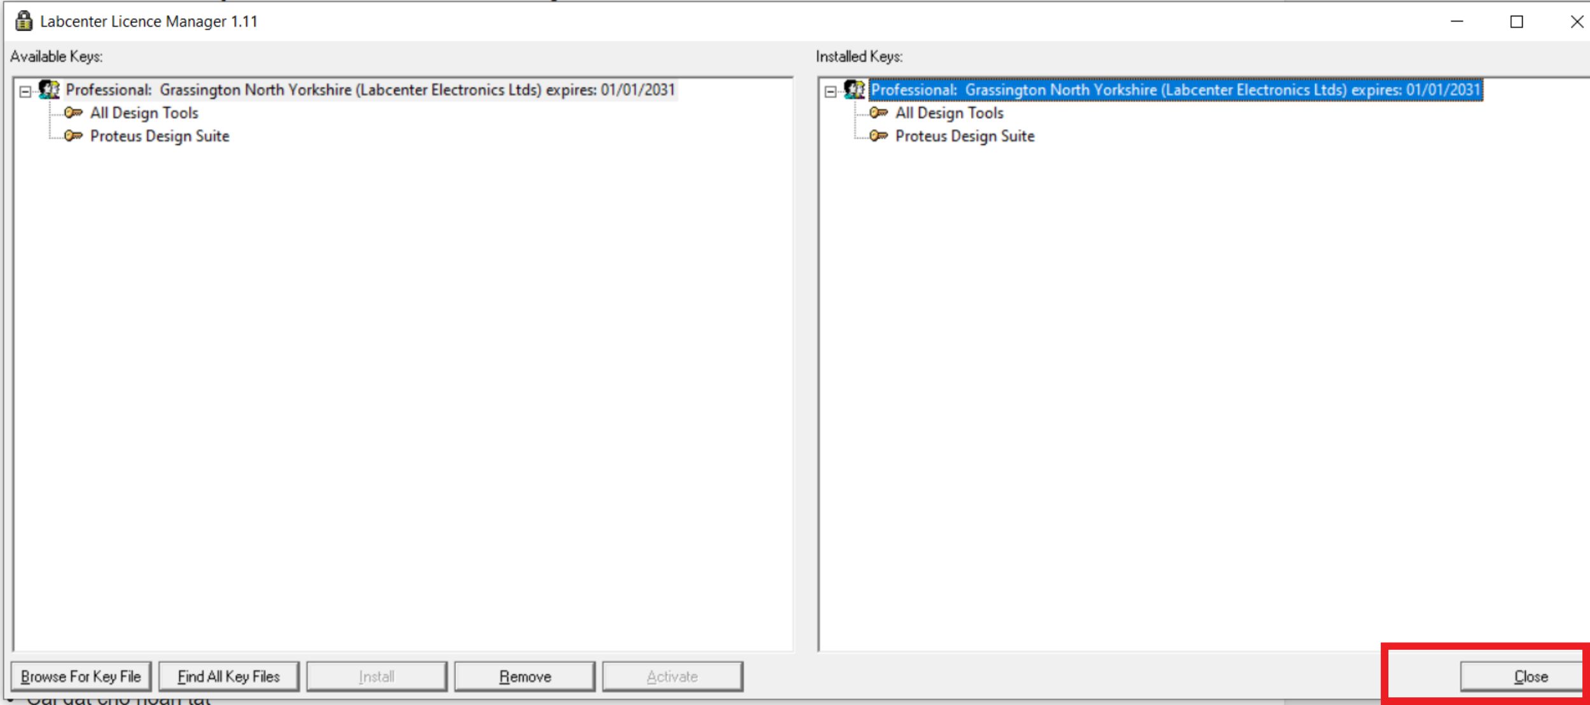The height and width of the screenshot is (705, 1590).
Task: Select highlighted Professional licence in Installed Keys
Action: [x=1175, y=90]
